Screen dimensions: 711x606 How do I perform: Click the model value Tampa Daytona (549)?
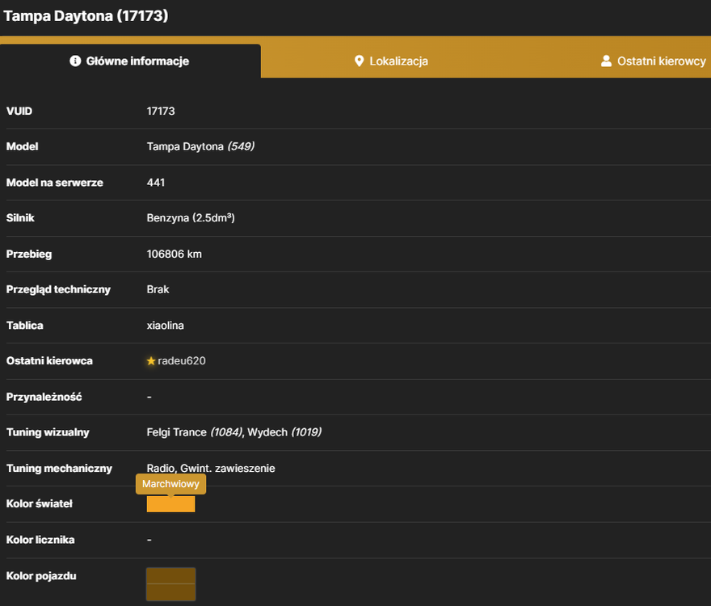click(200, 146)
